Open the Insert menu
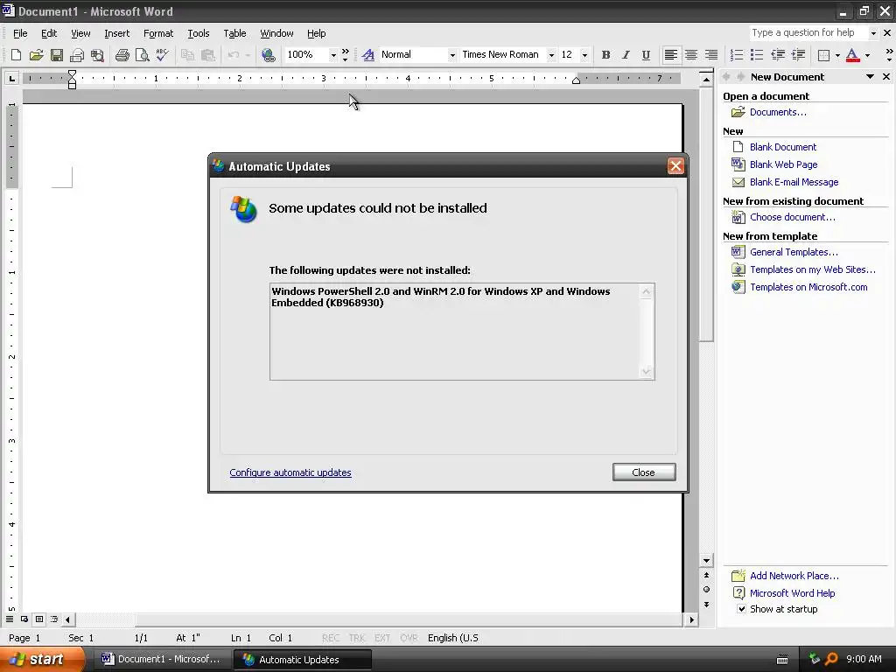896x672 pixels. coord(116,33)
